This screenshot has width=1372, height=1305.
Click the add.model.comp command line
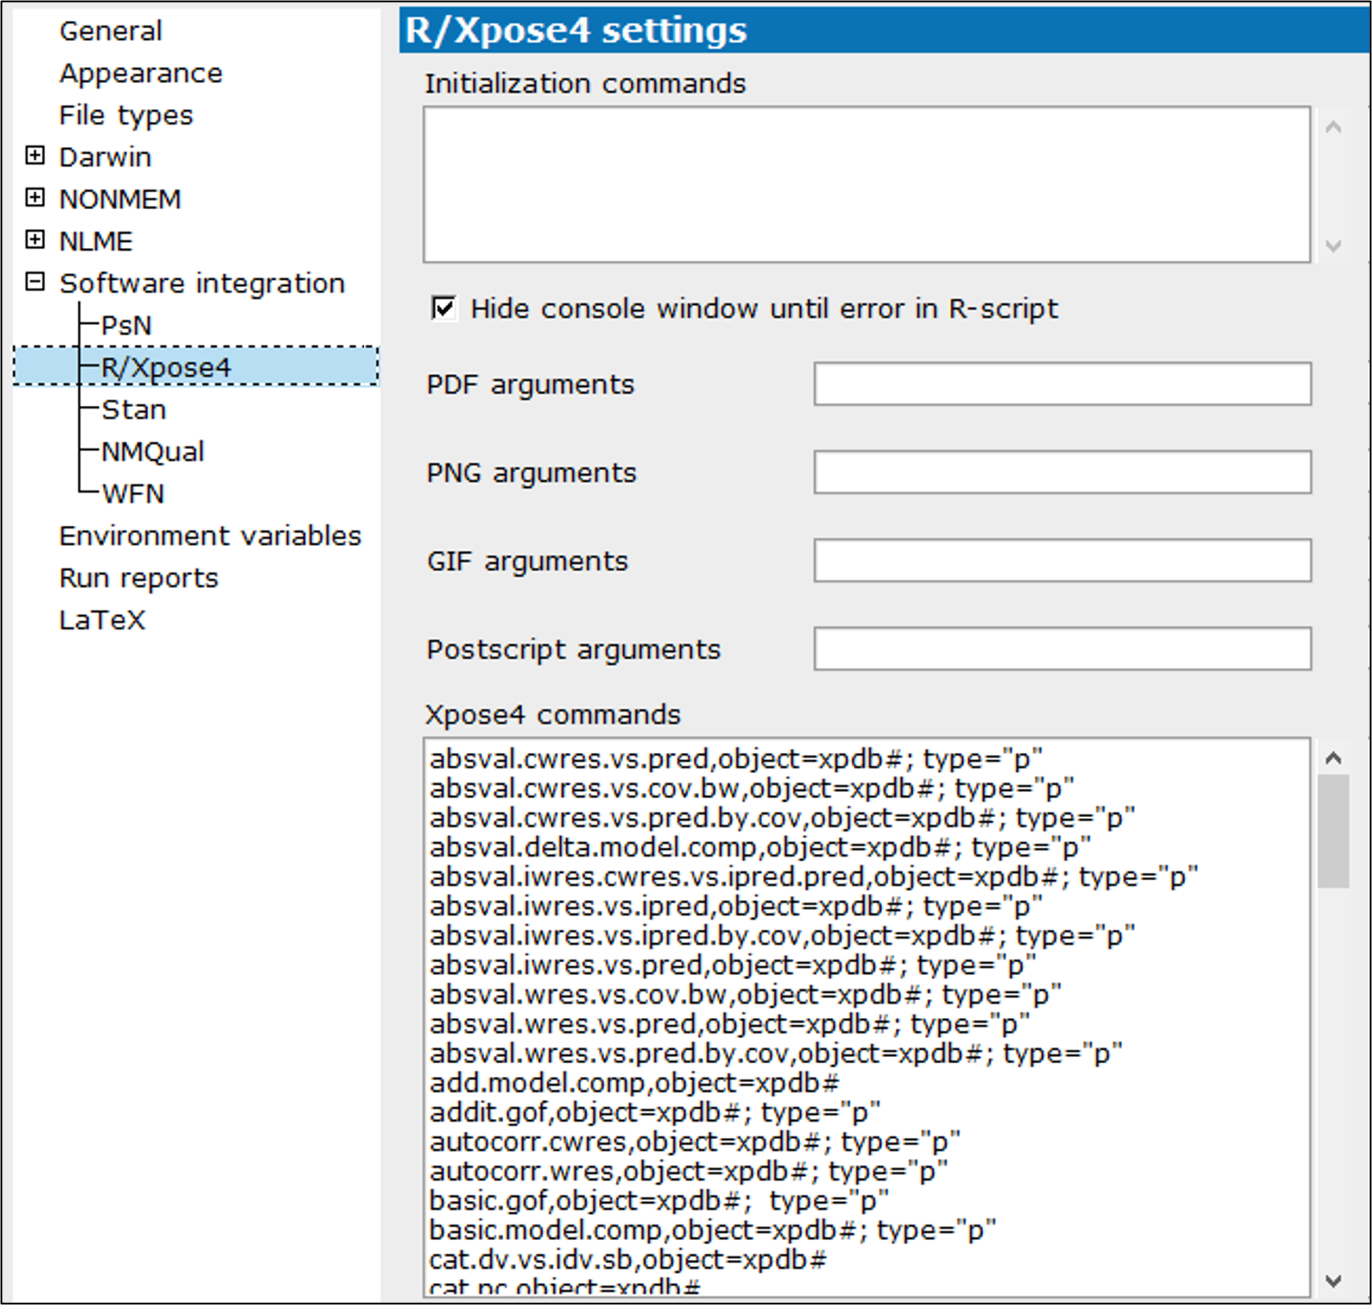[634, 1083]
